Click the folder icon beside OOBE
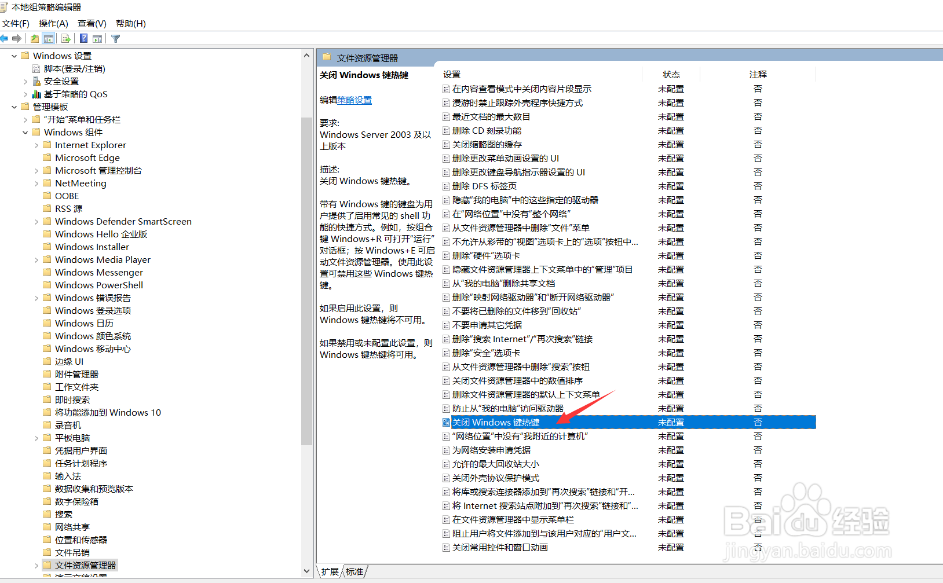 coord(47,196)
